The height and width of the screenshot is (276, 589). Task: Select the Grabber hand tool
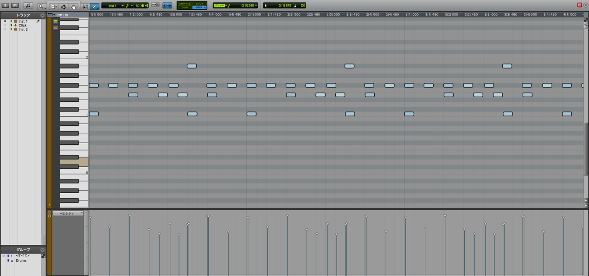[74, 6]
